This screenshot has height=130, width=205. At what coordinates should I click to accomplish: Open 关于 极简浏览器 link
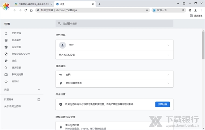click(x=12, y=106)
